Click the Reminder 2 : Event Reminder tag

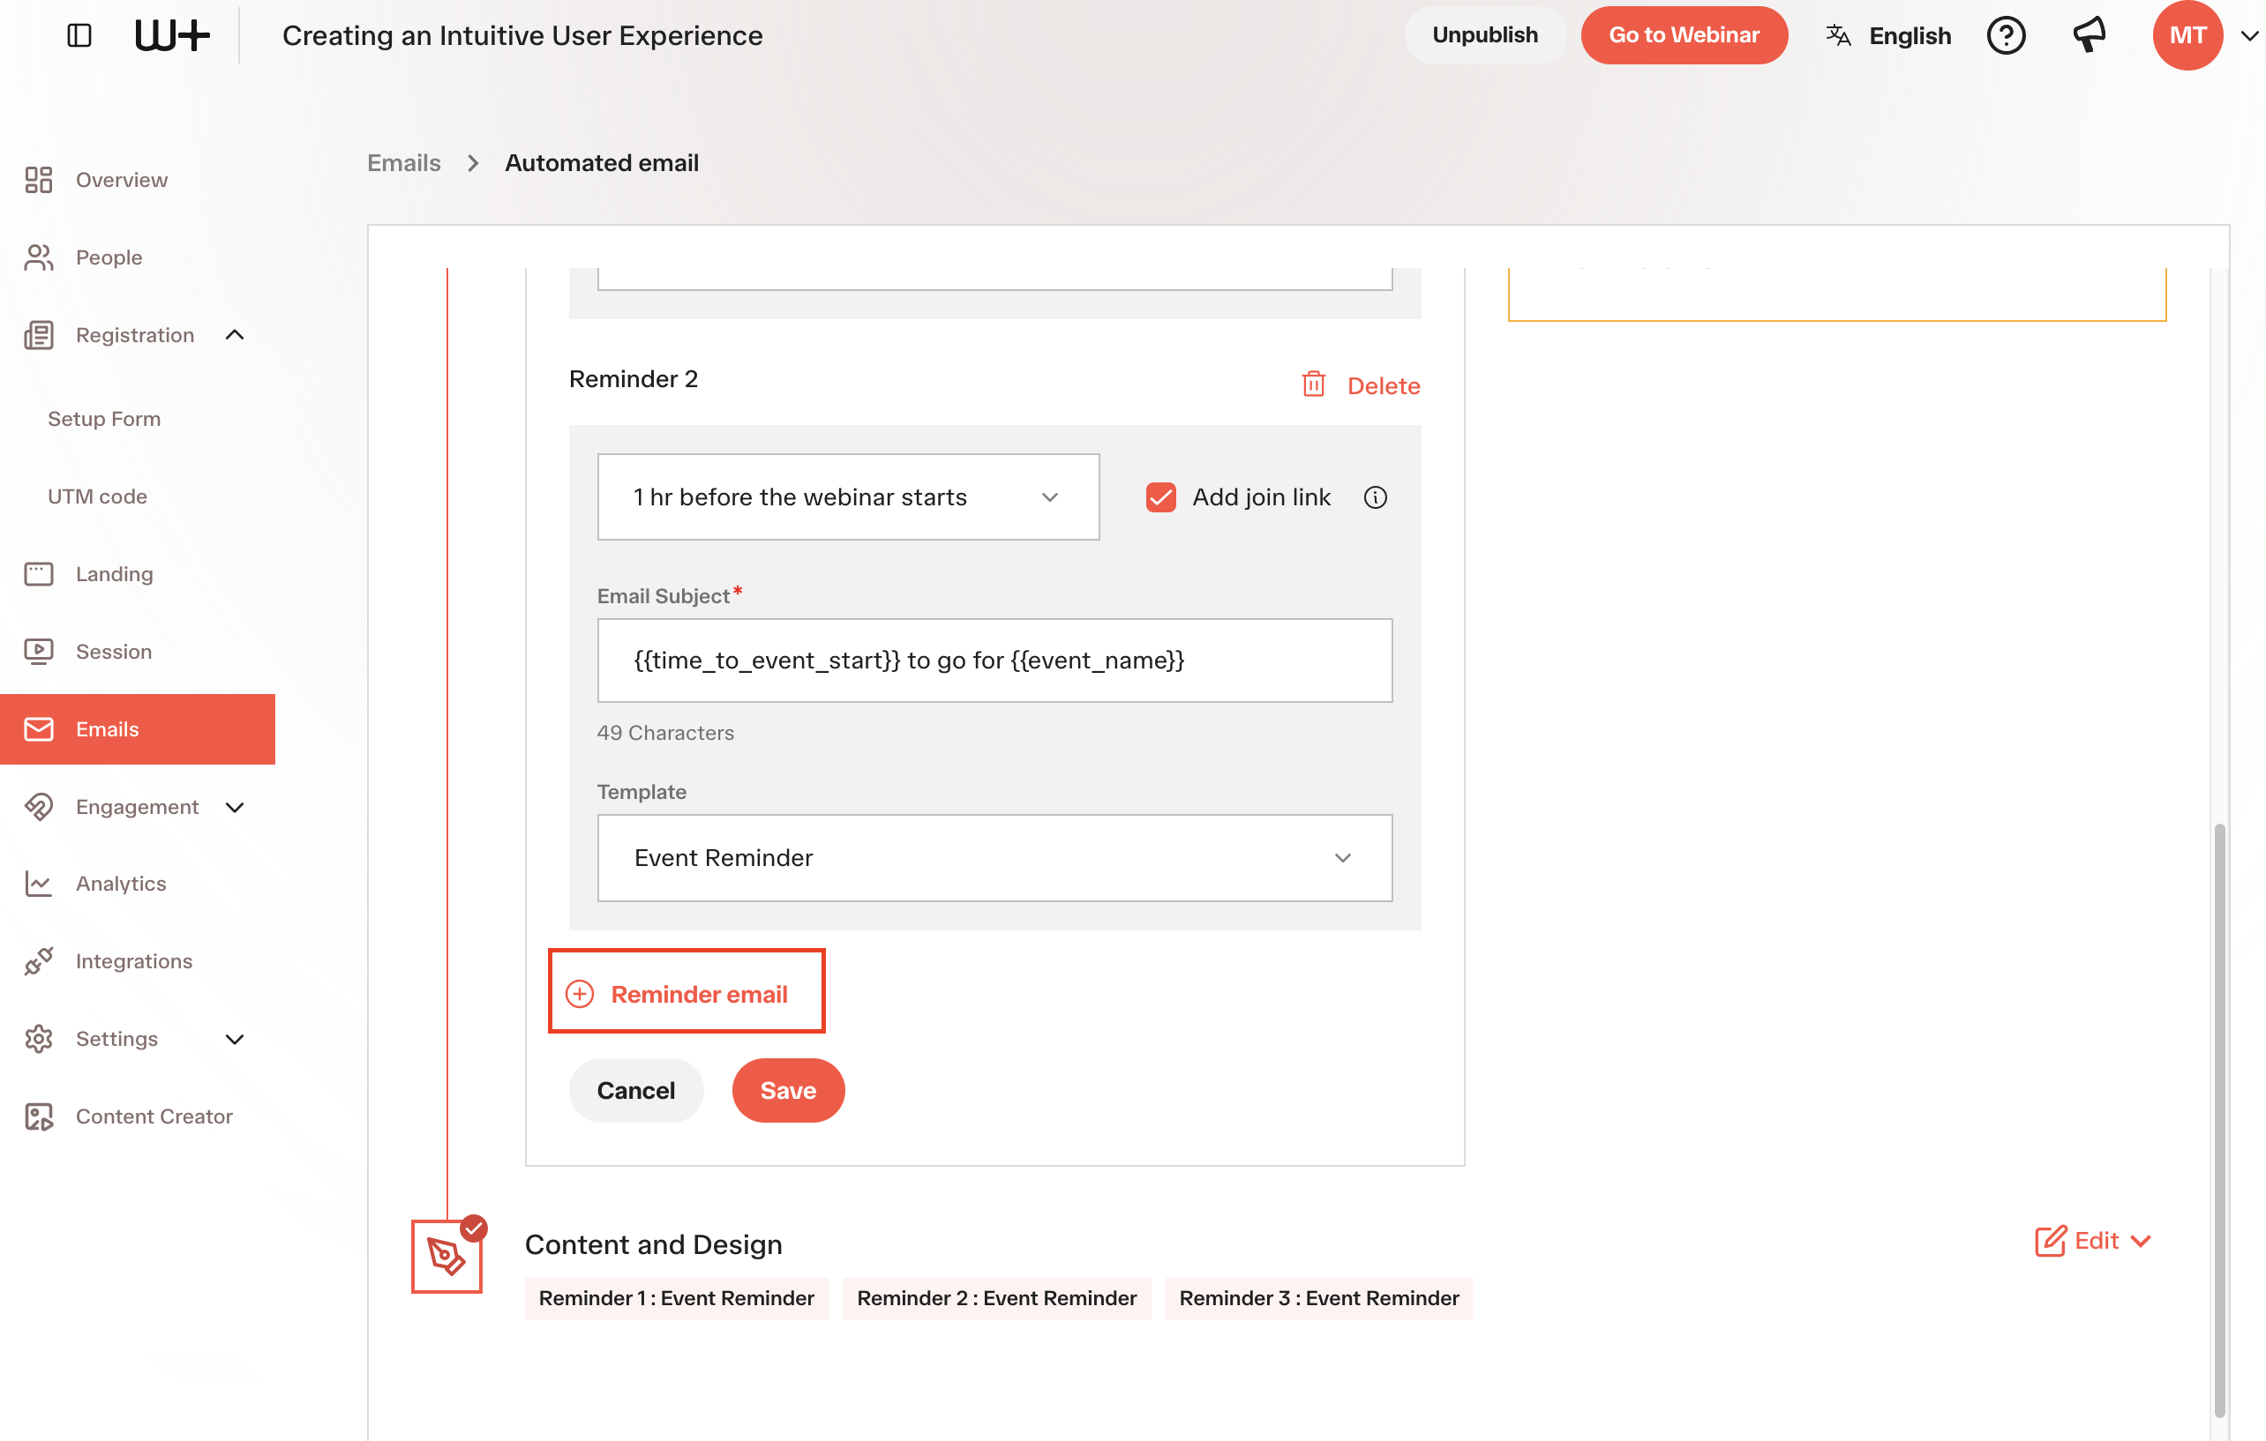coord(996,1298)
